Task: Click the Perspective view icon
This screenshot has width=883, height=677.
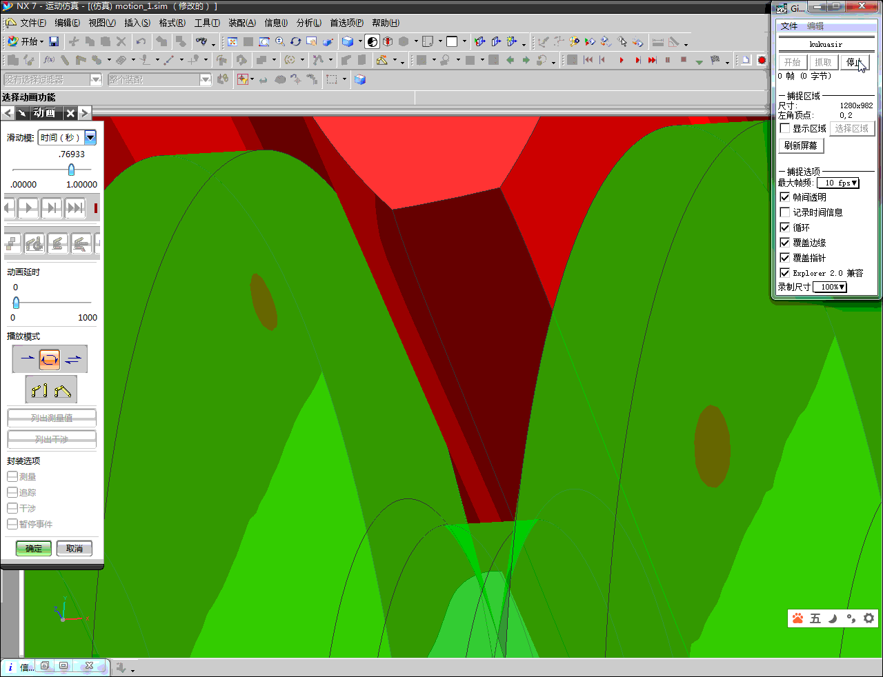Action: (328, 41)
